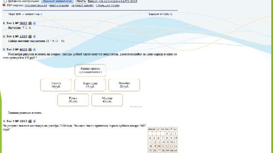Open the 'Версия для копирования в MS Word' link

pyautogui.click(x=112, y=1)
